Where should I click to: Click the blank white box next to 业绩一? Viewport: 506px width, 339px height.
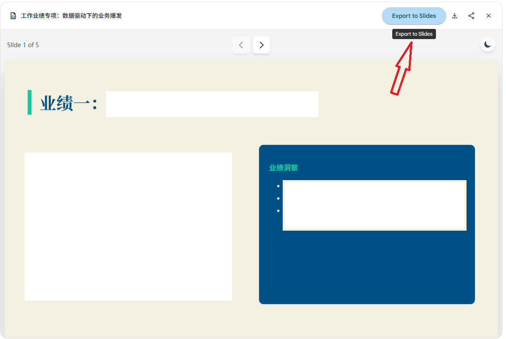click(x=212, y=104)
